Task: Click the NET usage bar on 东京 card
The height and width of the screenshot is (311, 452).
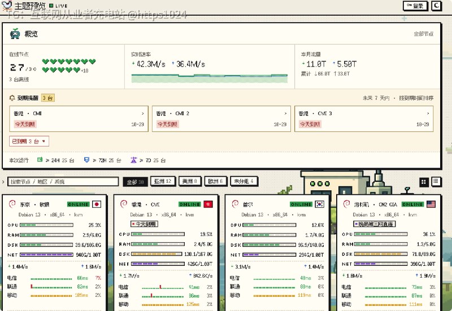Action: [x=46, y=255]
